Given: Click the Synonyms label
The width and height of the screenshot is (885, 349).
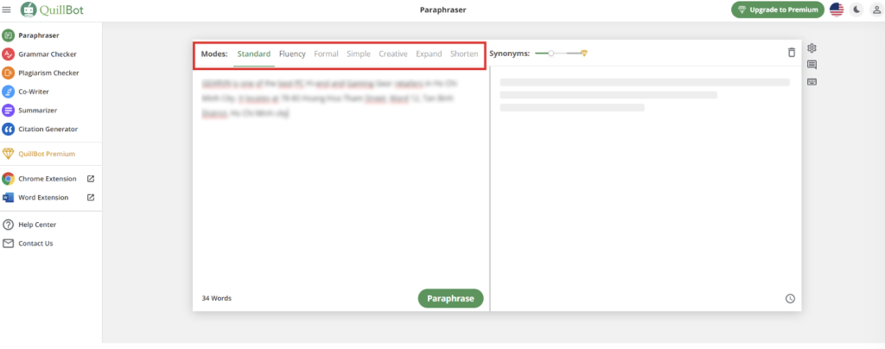Looking at the screenshot, I should tap(510, 54).
